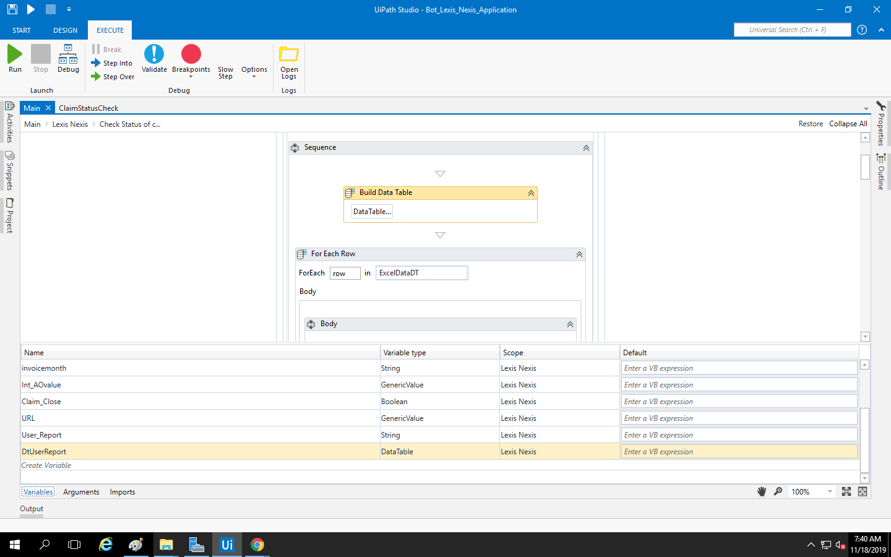Open the document tab list dropdown

point(866,109)
